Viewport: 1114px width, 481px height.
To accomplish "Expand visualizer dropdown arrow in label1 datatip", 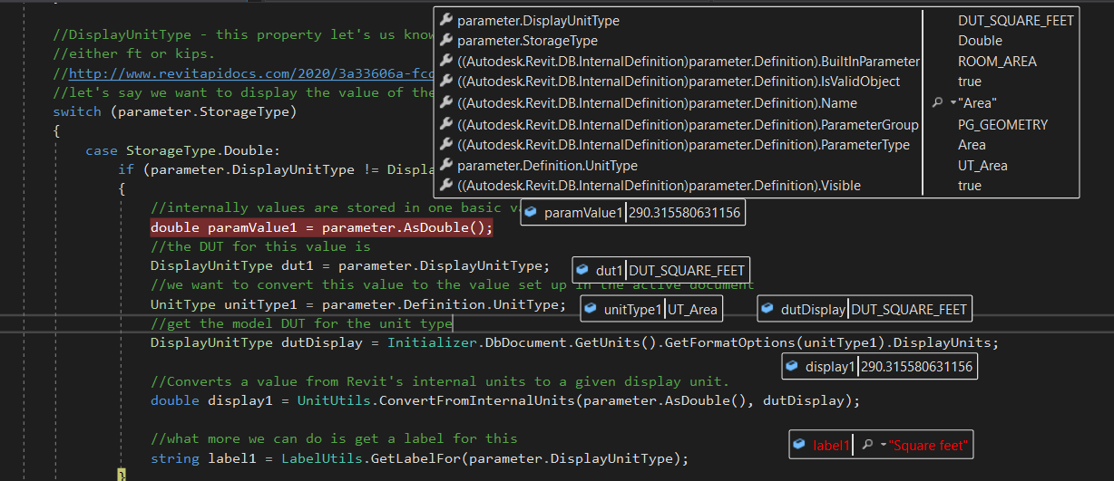I will point(884,446).
